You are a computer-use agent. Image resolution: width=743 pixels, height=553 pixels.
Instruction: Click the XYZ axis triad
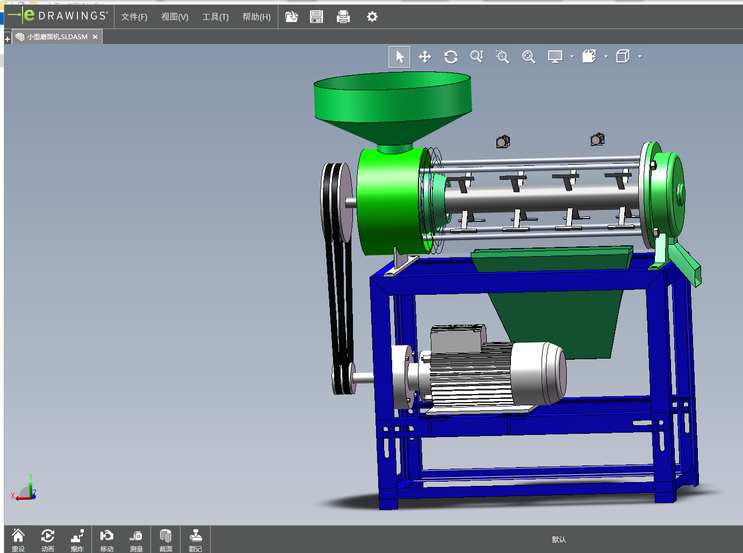24,488
